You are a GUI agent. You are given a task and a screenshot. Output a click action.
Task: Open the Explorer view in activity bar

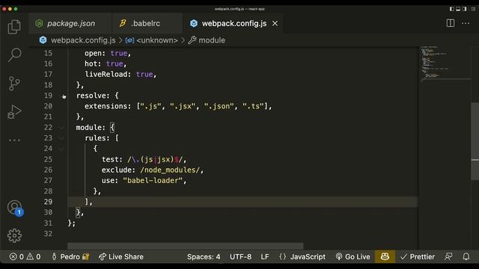point(14,27)
